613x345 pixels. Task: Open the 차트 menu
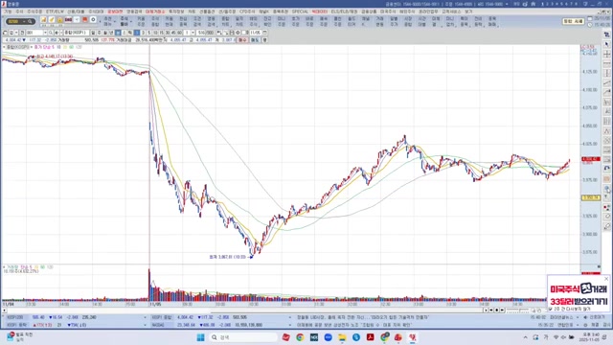pos(192,11)
